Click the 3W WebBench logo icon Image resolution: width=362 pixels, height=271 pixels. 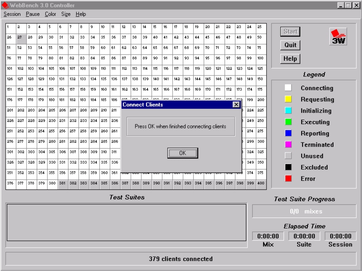click(338, 36)
